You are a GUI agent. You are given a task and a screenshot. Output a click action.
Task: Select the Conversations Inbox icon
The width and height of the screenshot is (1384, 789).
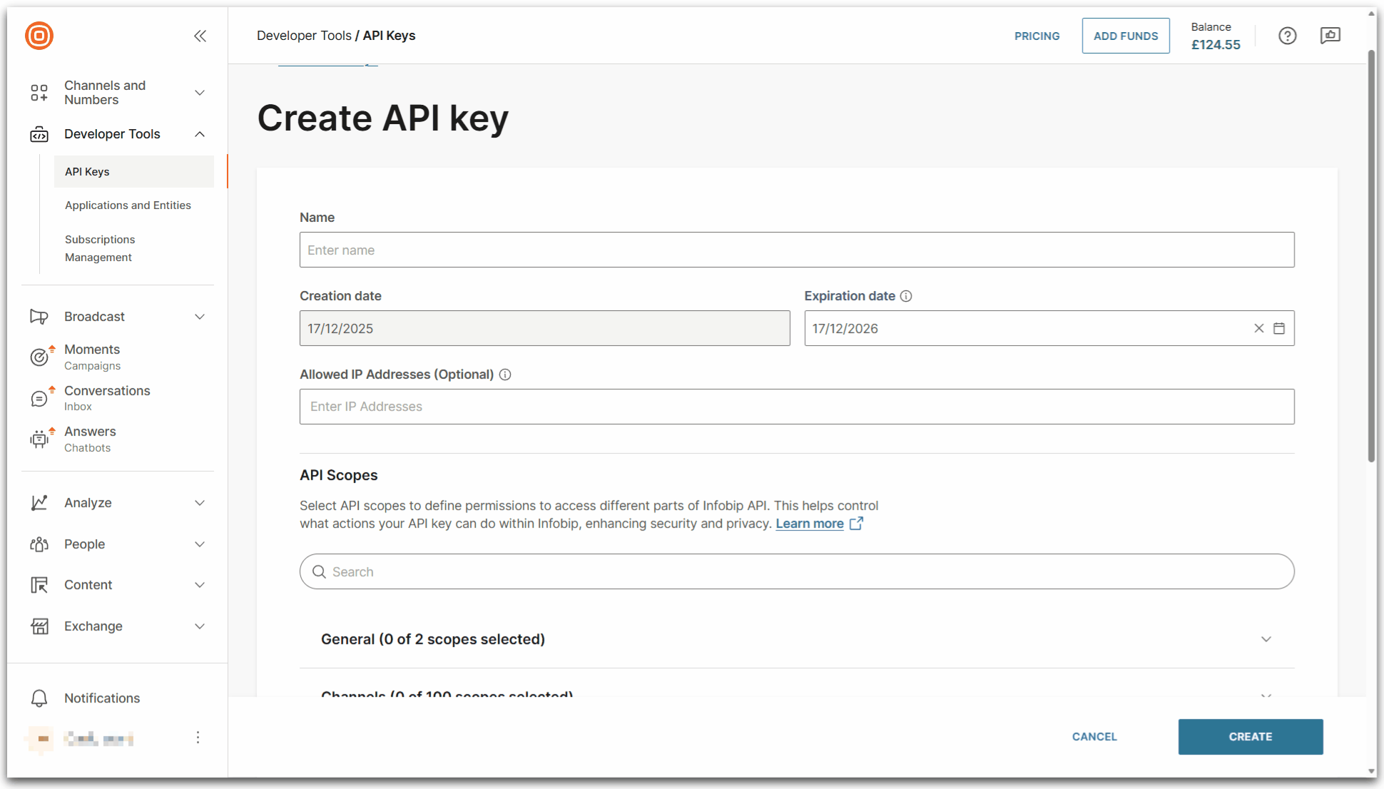pos(39,398)
